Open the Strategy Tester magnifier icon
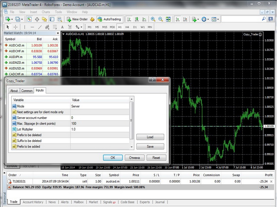The image size is (277, 207). point(60,19)
